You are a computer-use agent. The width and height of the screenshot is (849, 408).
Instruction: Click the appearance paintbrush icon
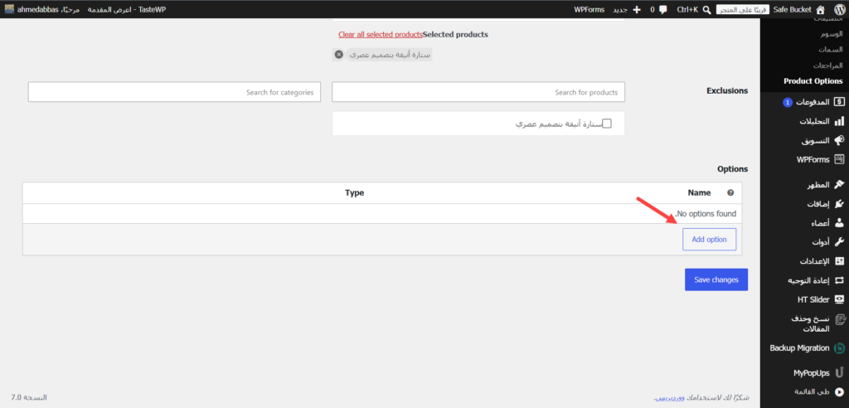coord(839,185)
